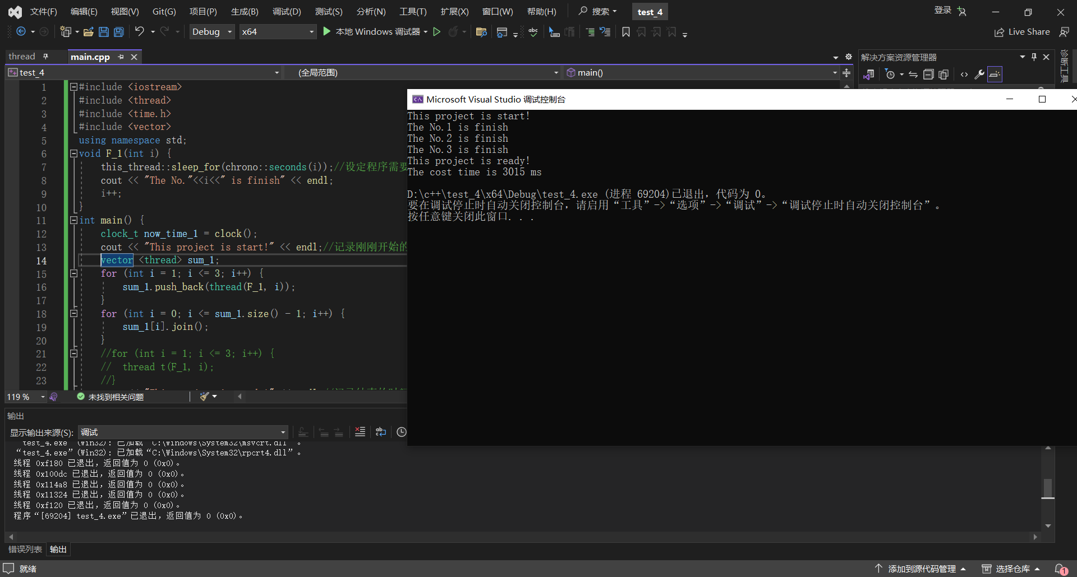Switch to the 错误列表 error list tab
Image resolution: width=1077 pixels, height=577 pixels.
click(x=25, y=549)
